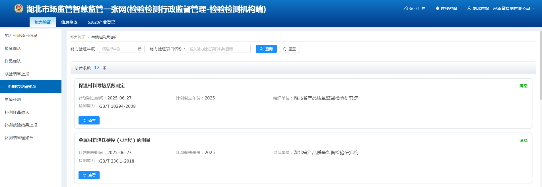Click the user avatar icon in header
The width and height of the screenshot is (542, 187).
469,9
